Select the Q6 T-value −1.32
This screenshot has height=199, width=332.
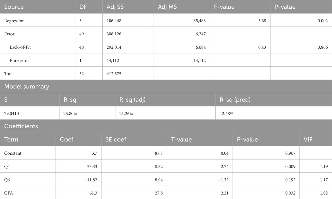(222, 180)
